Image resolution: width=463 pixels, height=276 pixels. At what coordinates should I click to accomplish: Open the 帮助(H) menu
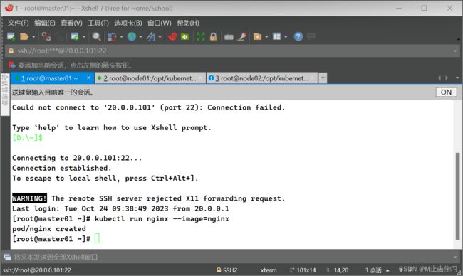188,23
